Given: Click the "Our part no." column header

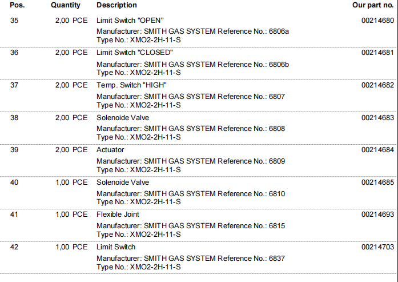Looking at the screenshot, I should pos(373,5).
